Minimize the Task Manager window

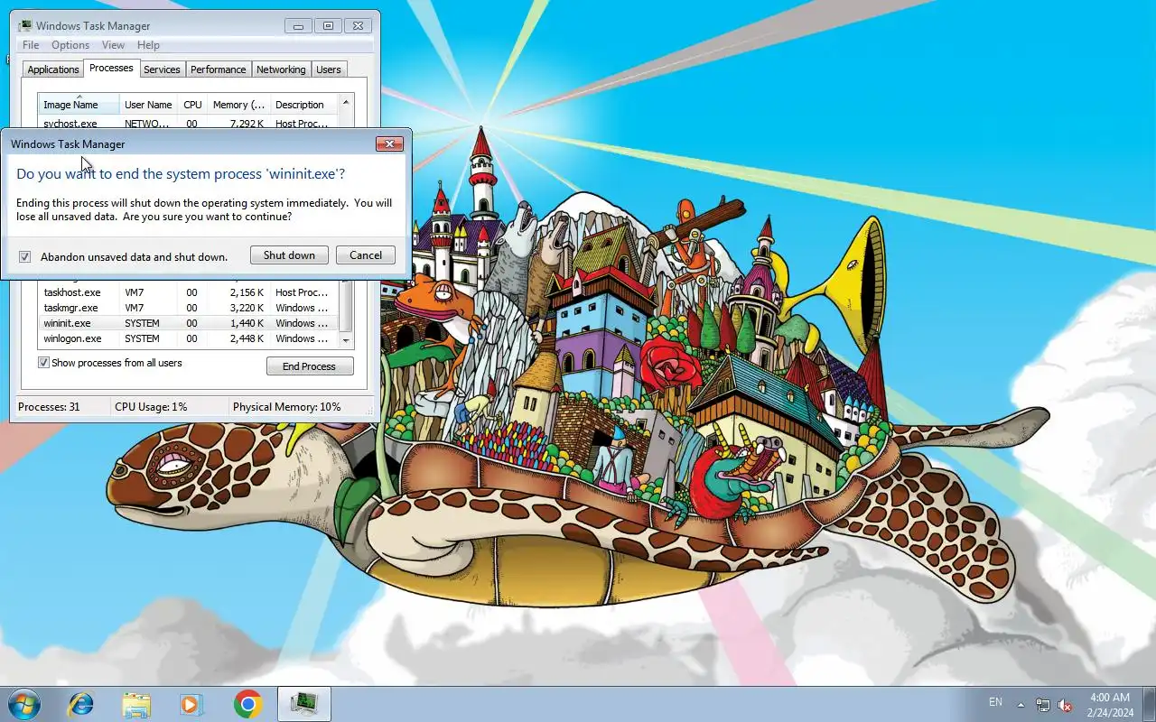(299, 26)
